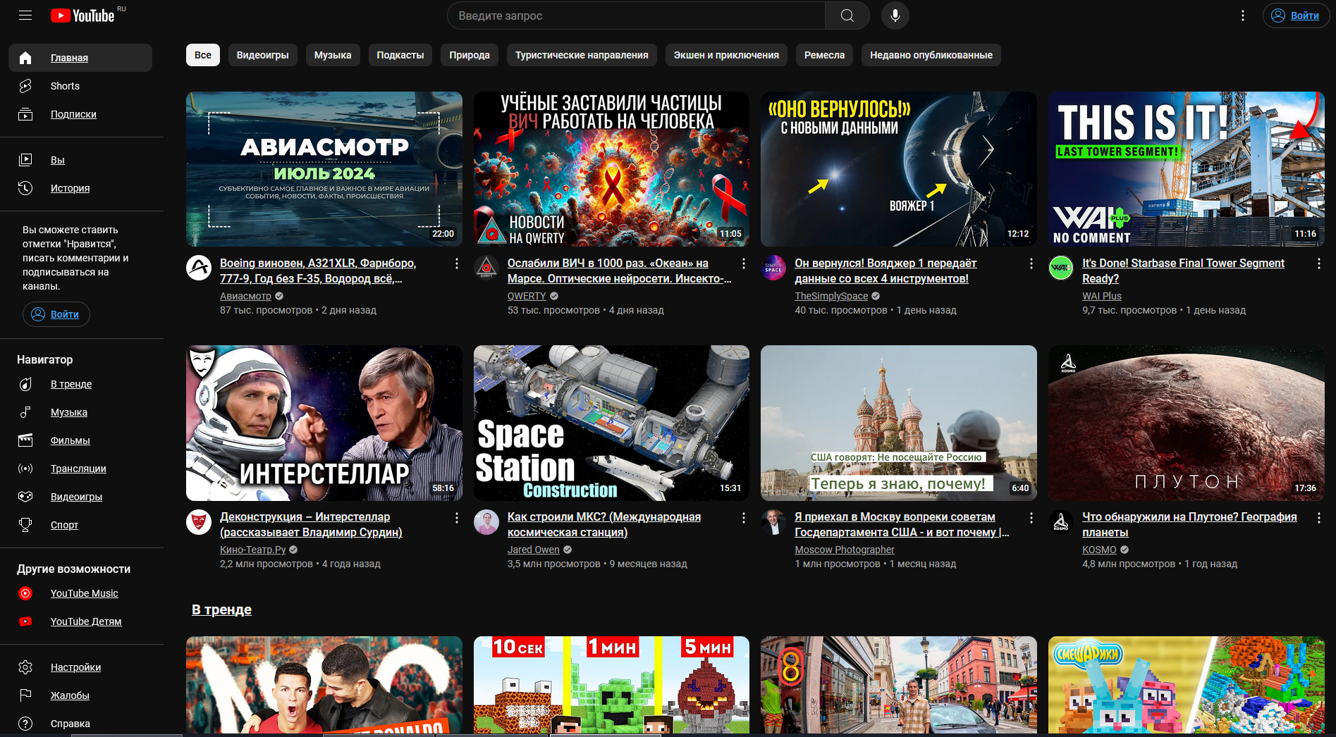
Task: Open It's Done! Starbase video title
Action: pyautogui.click(x=1183, y=271)
